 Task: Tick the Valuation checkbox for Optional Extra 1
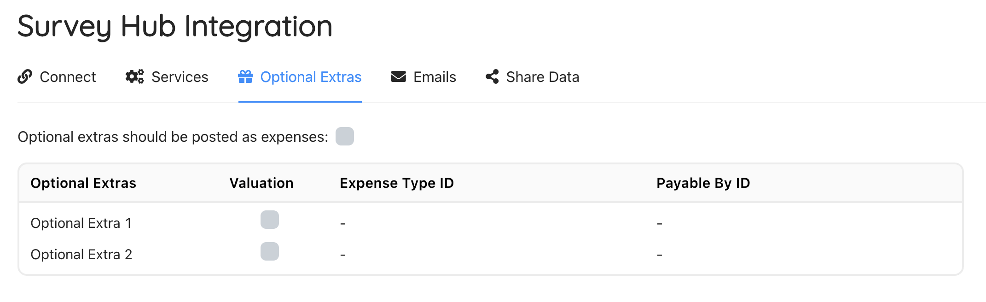(x=270, y=220)
